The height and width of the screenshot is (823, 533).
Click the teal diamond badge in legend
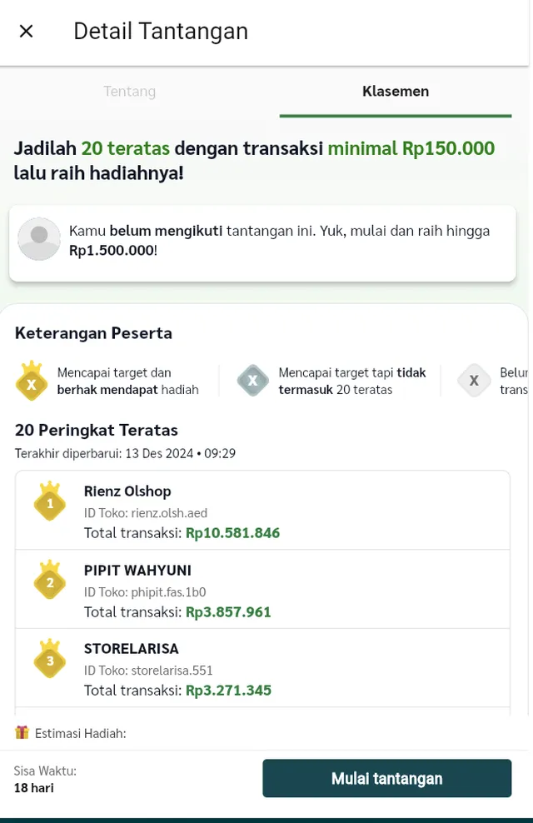pyautogui.click(x=252, y=381)
